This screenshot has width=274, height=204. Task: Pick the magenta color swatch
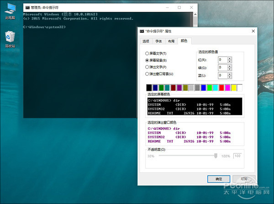pos(227,88)
